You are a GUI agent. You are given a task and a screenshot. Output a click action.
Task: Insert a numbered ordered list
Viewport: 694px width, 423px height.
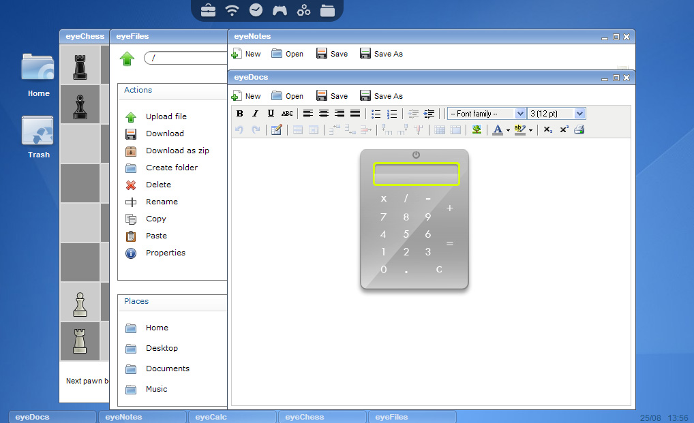point(392,114)
